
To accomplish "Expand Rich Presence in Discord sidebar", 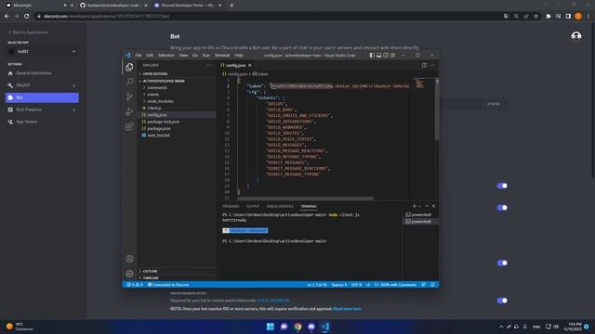I will click(73, 109).
